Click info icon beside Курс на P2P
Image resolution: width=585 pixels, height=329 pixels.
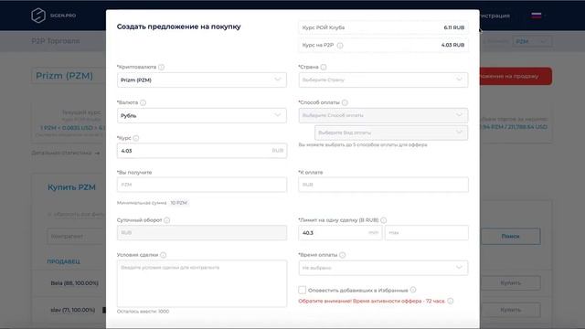340,46
